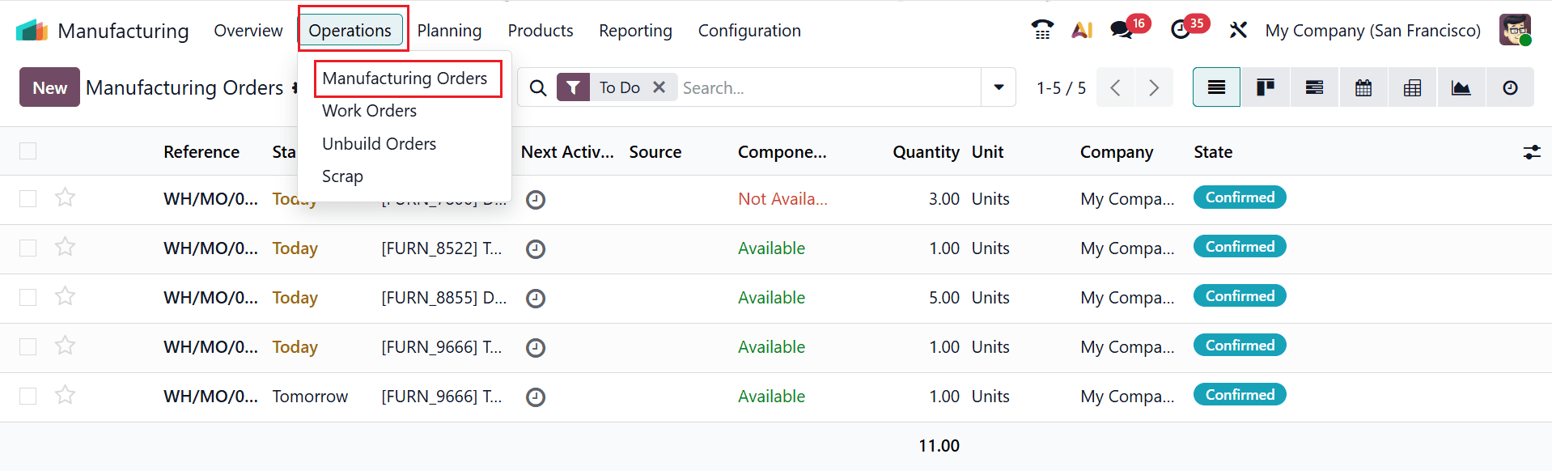1552x471 pixels.
Task: Open the AI assistant icon
Action: (1082, 30)
